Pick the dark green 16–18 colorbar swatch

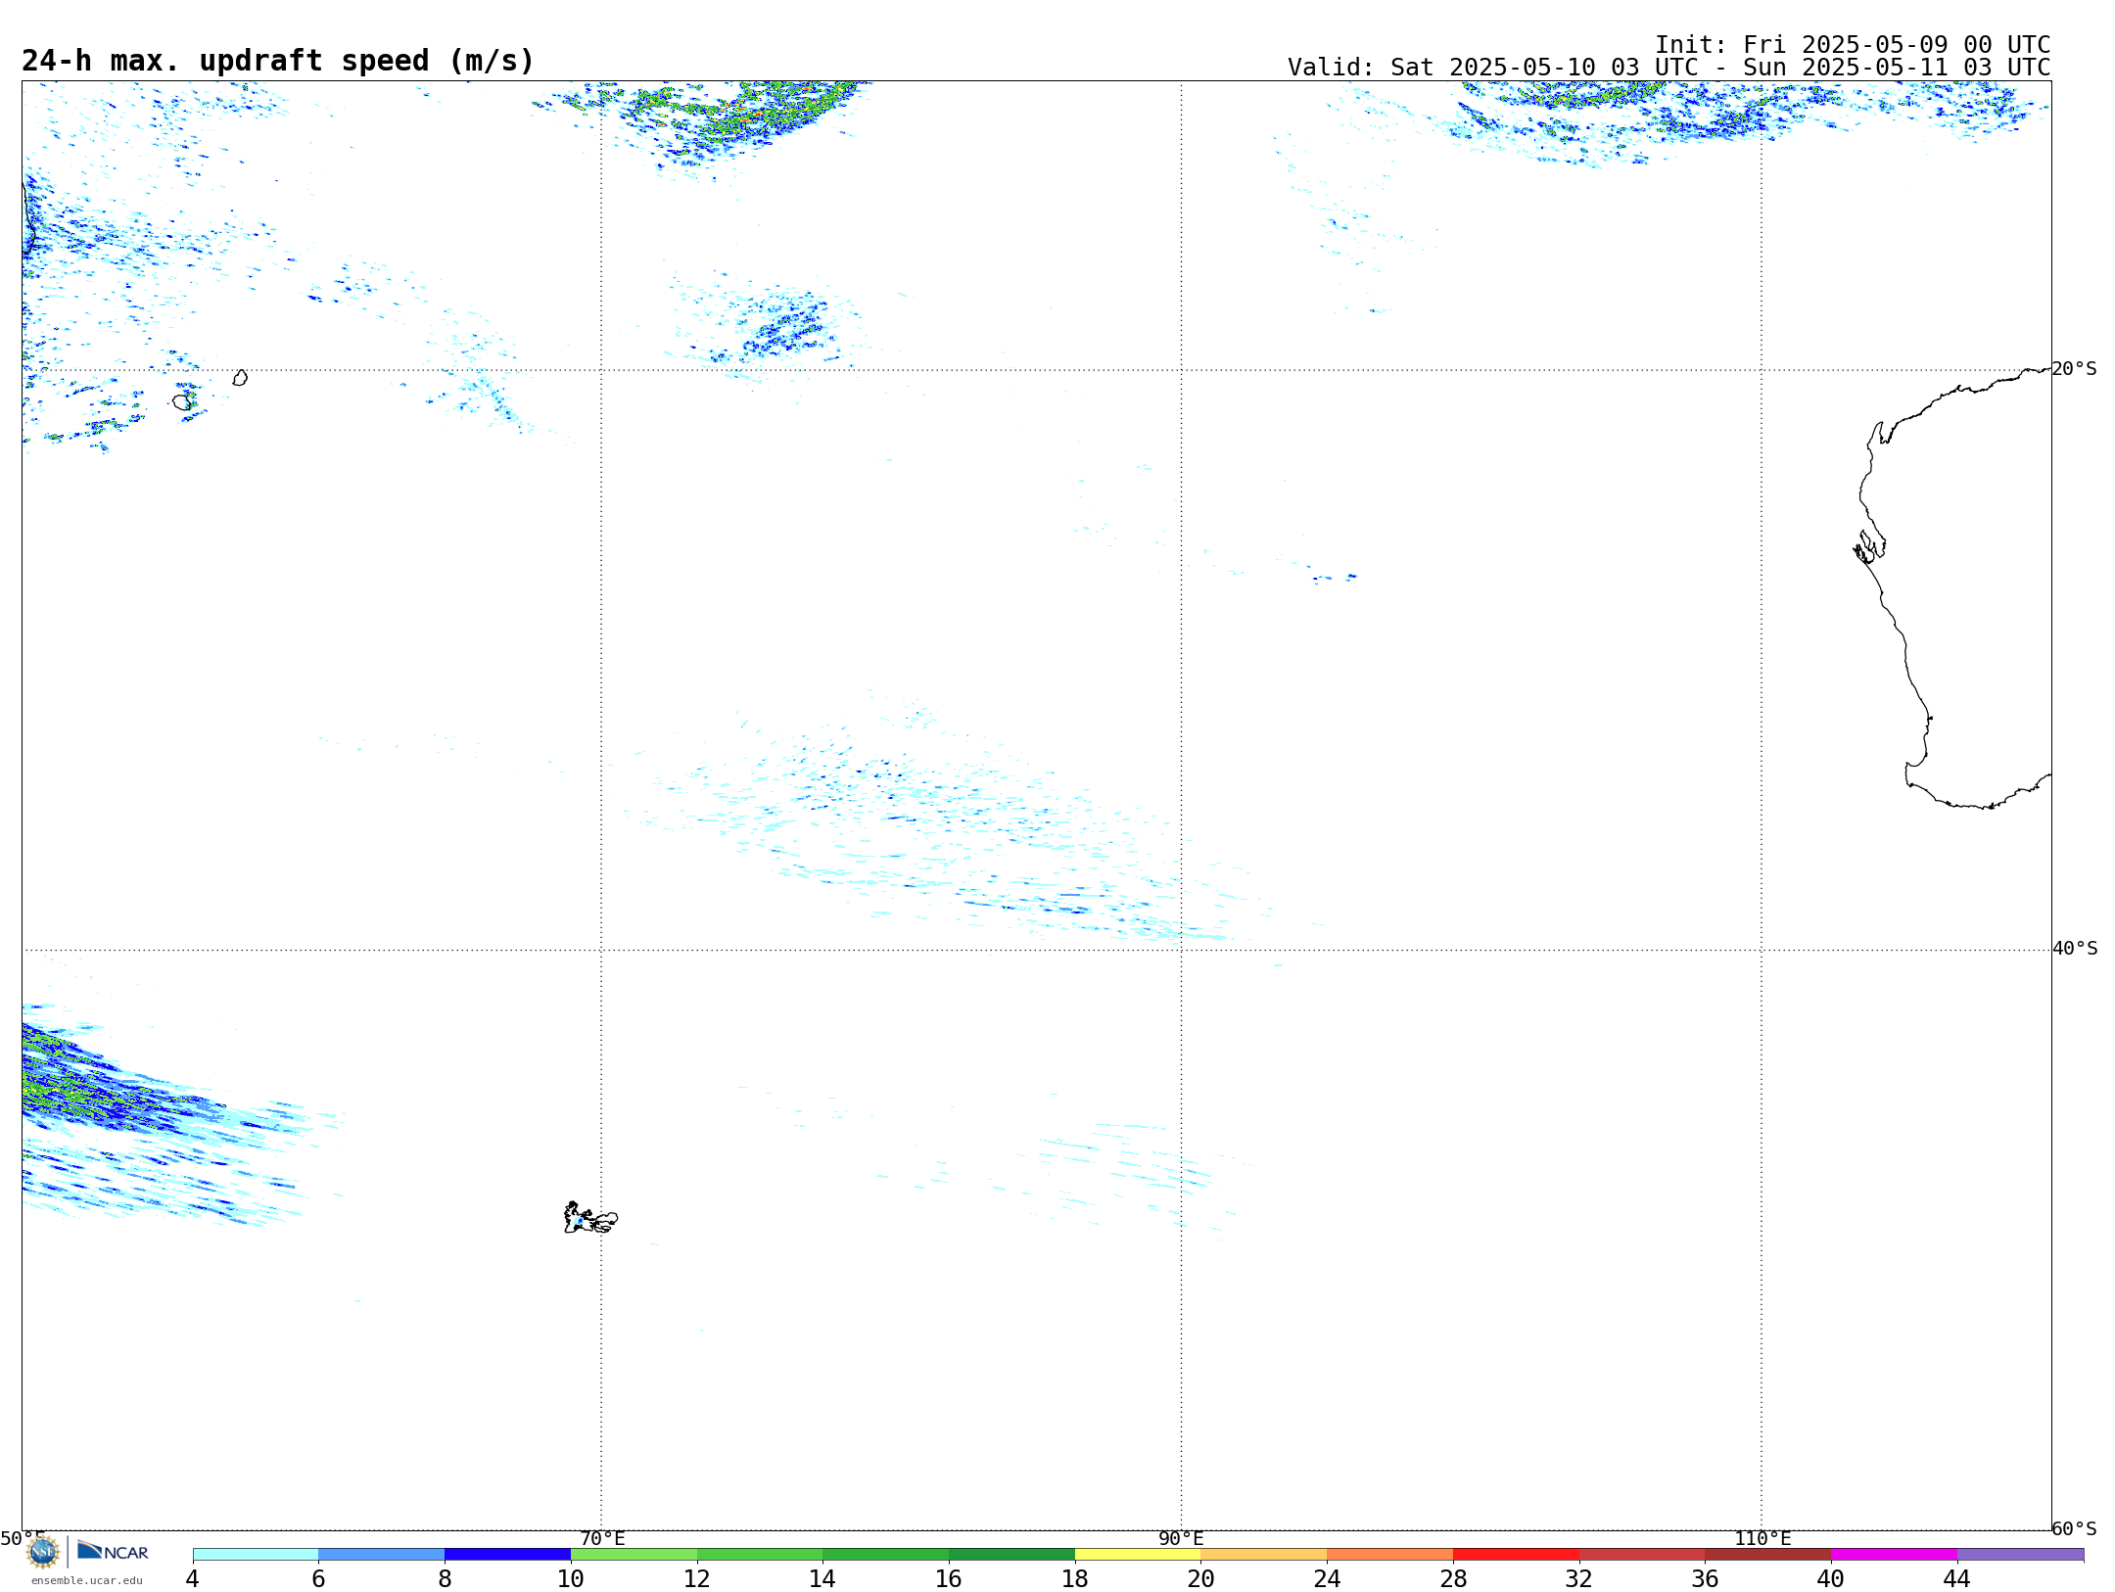click(1012, 1554)
